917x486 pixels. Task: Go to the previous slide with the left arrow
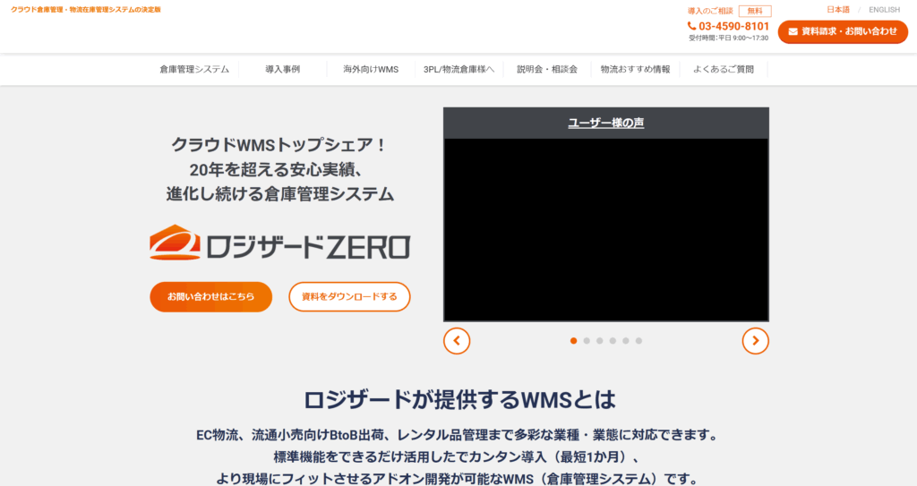click(x=457, y=341)
